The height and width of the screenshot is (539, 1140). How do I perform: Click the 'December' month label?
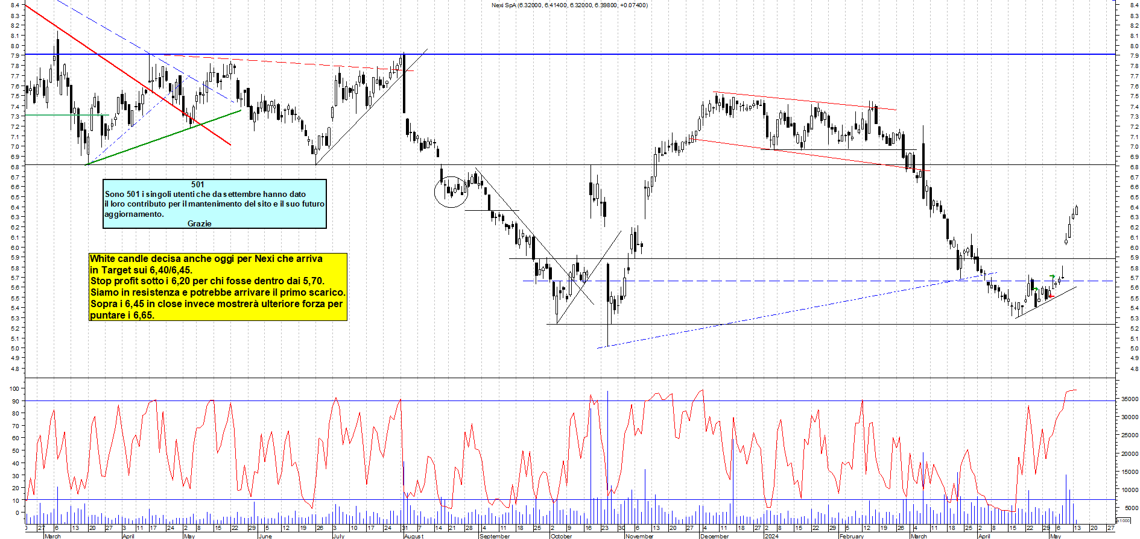pyautogui.click(x=715, y=536)
